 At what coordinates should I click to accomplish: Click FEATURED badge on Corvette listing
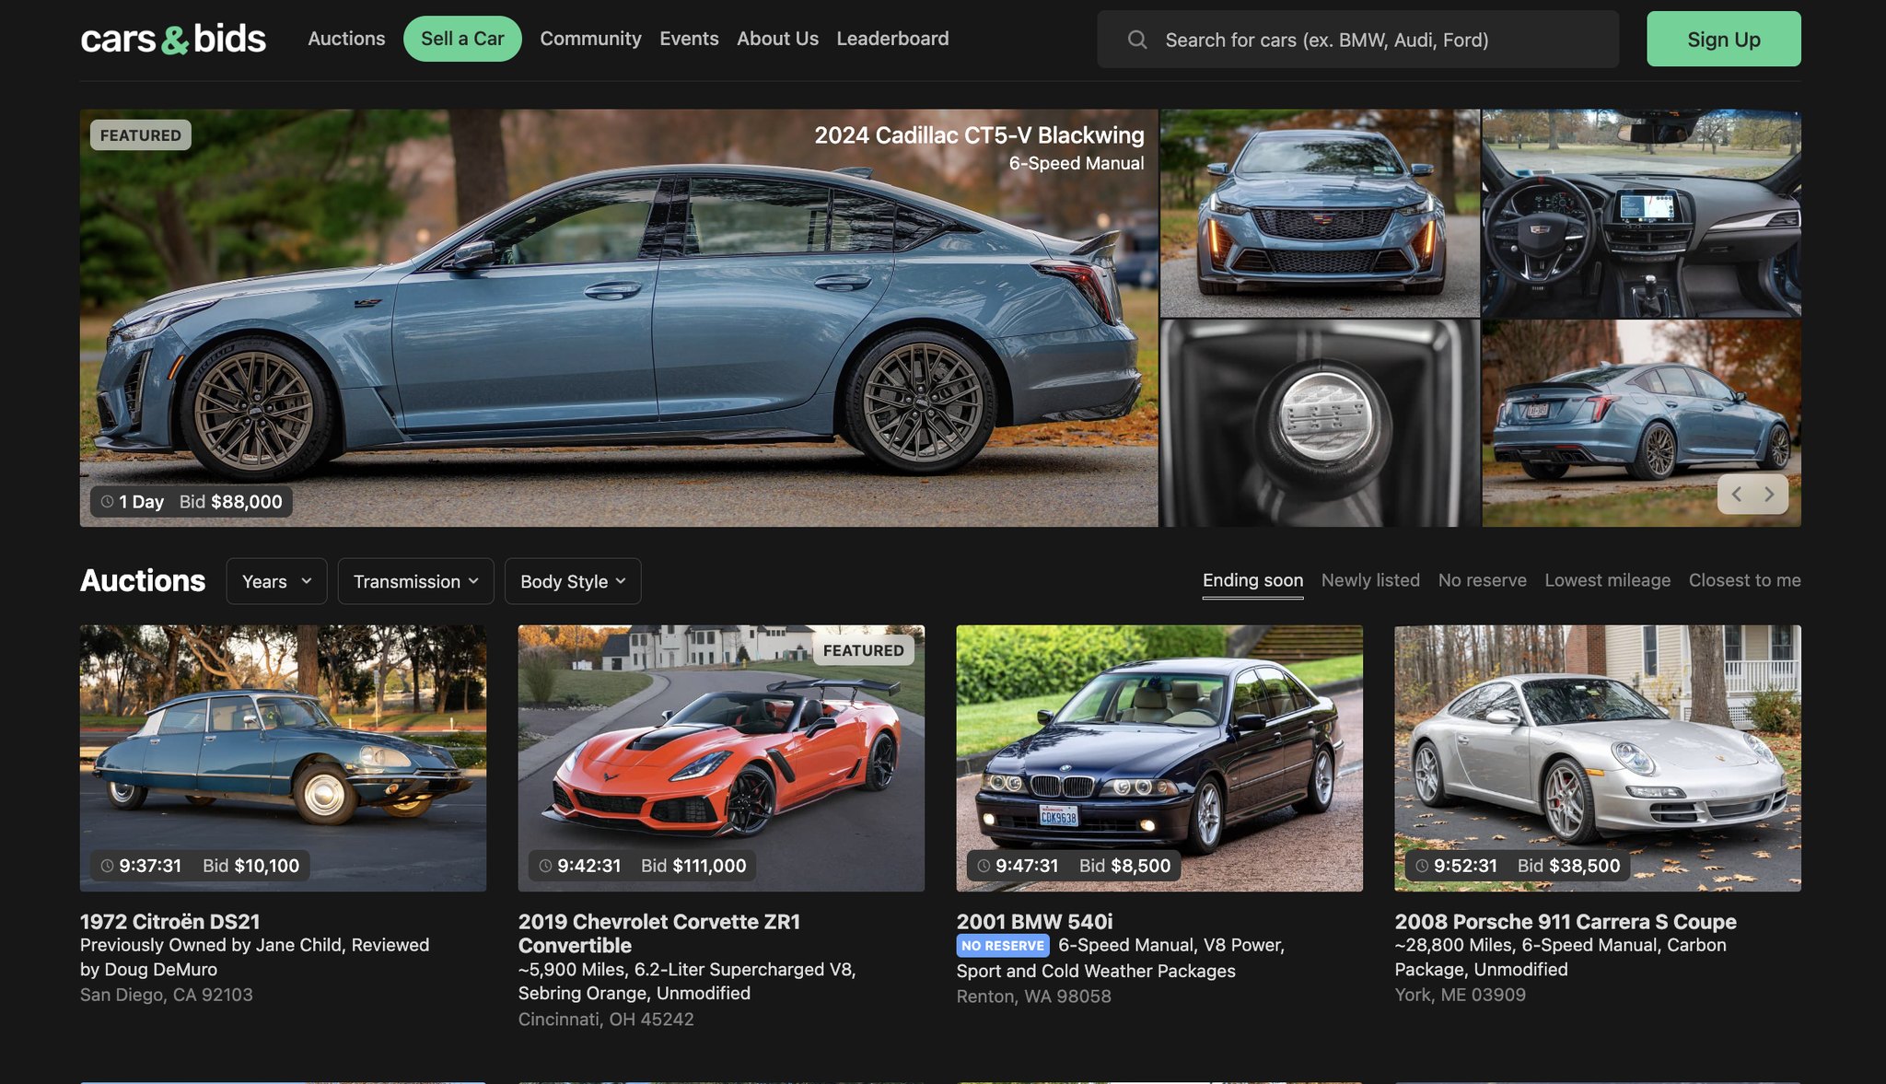[x=863, y=650]
